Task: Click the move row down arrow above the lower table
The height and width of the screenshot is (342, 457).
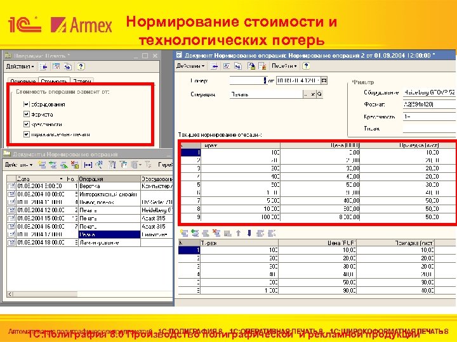Action: (249, 233)
